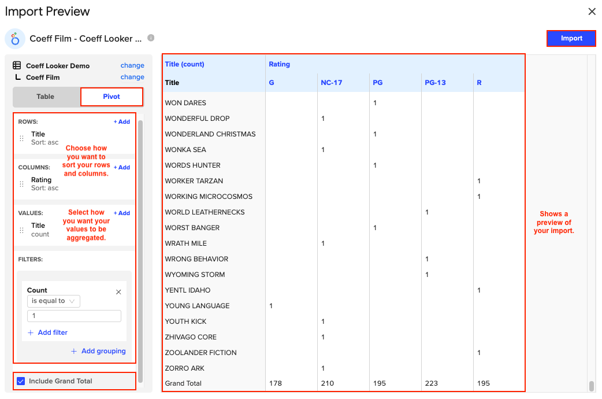Screen dimensions: 602x399
Task: Click change next to Coeff Film
Action: pyautogui.click(x=132, y=77)
